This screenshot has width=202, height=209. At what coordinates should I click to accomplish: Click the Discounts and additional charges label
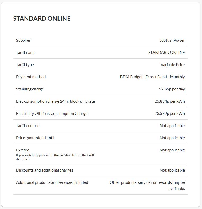(44, 170)
